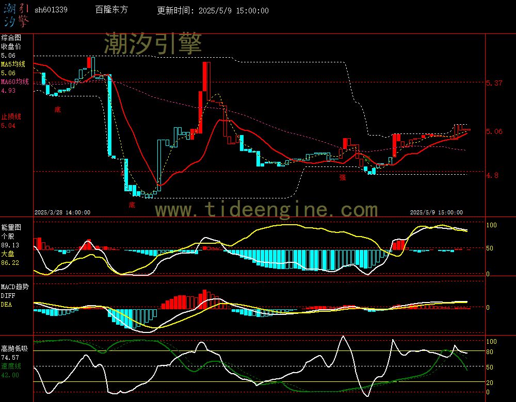The image size is (516, 402).
Task: Click the red 强 signal marker
Action: coord(343,177)
